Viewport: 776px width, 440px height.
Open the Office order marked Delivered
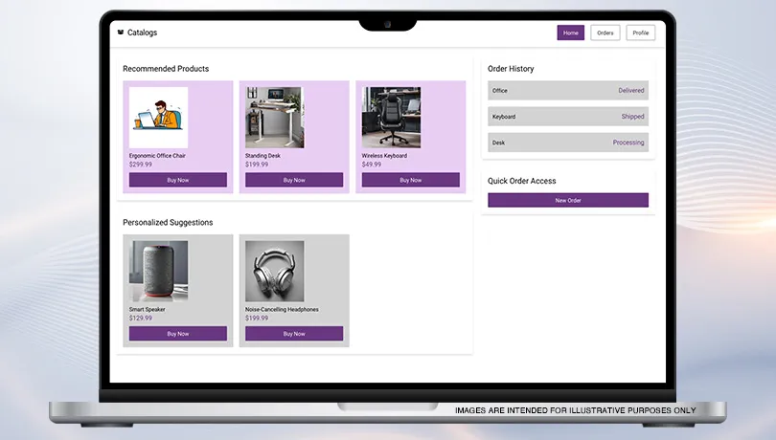(567, 91)
